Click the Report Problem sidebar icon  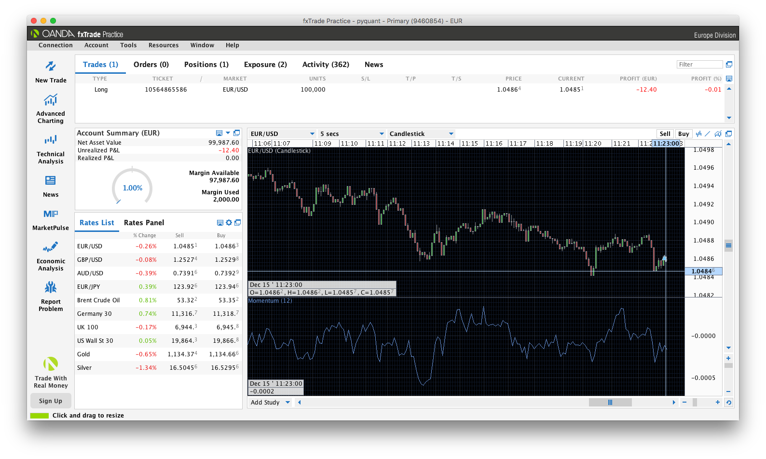(51, 287)
